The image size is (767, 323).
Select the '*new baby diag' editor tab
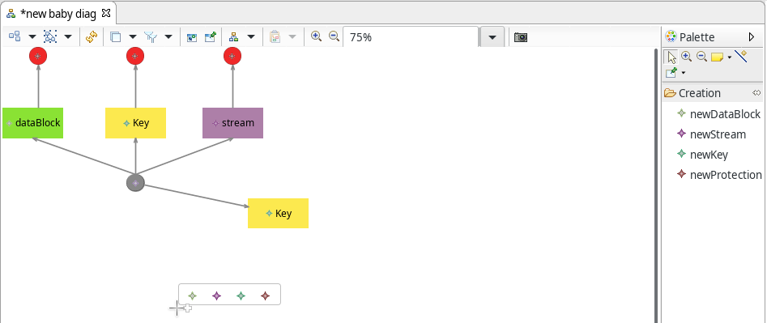58,13
